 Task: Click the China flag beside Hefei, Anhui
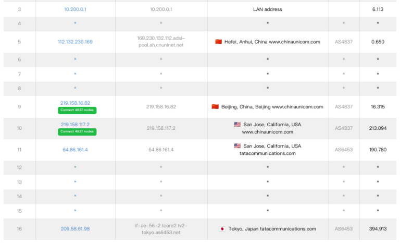pos(218,42)
